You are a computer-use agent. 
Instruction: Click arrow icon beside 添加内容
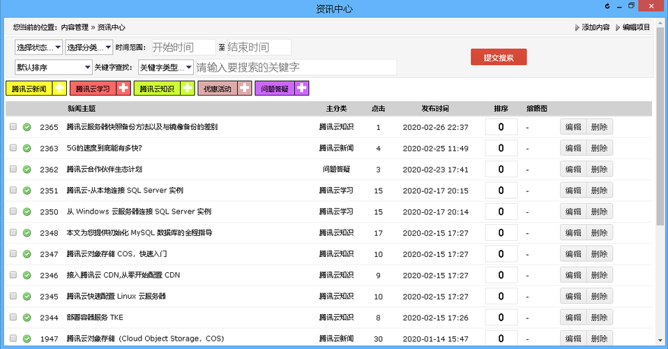(x=577, y=28)
